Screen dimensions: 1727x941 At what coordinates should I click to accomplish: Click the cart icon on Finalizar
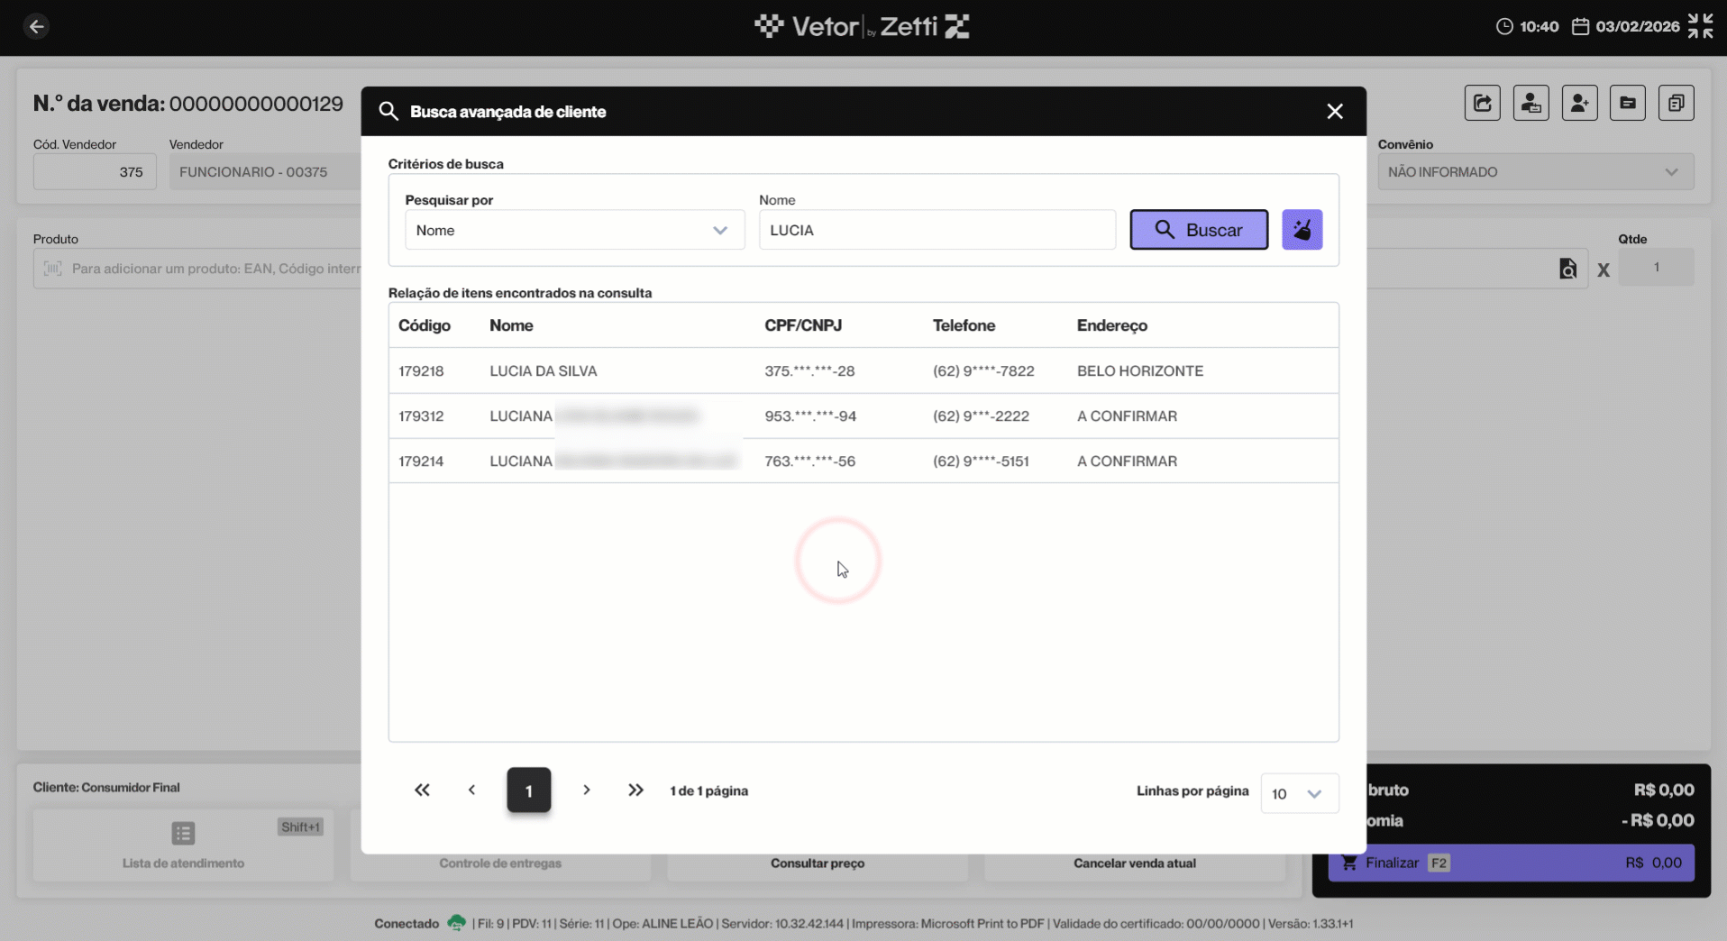click(x=1349, y=863)
